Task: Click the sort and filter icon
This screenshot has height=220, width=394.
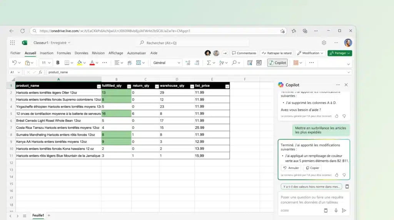Action: 222,63
